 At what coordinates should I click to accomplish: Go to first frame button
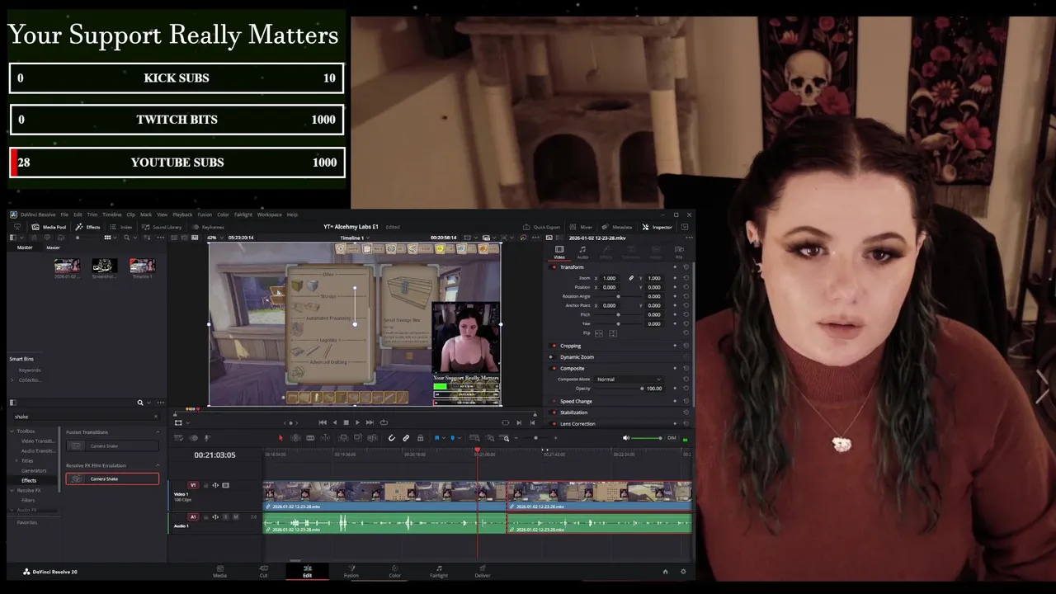[323, 422]
